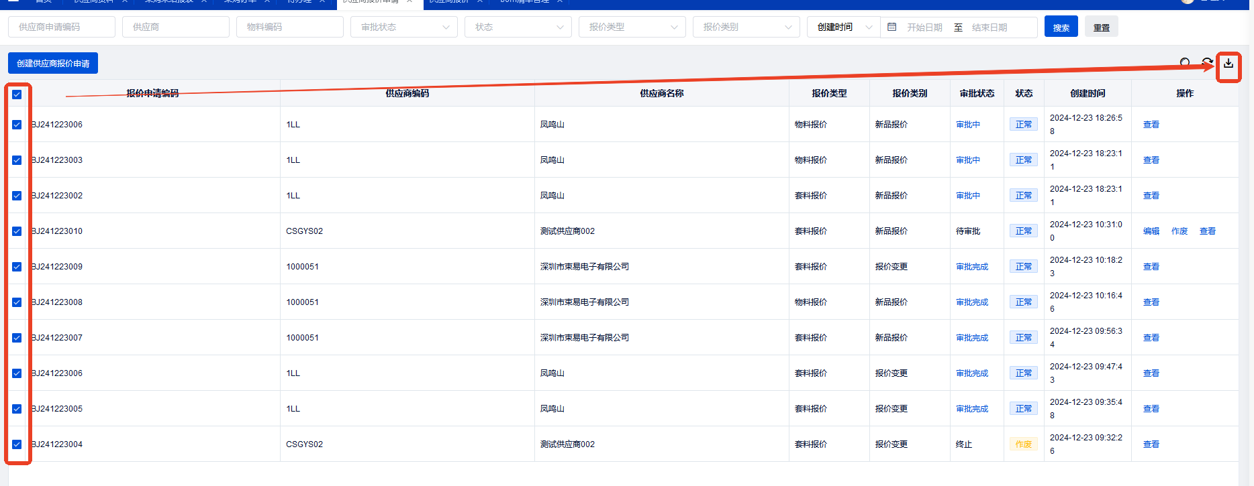Click the 搜索 search button

(1061, 27)
